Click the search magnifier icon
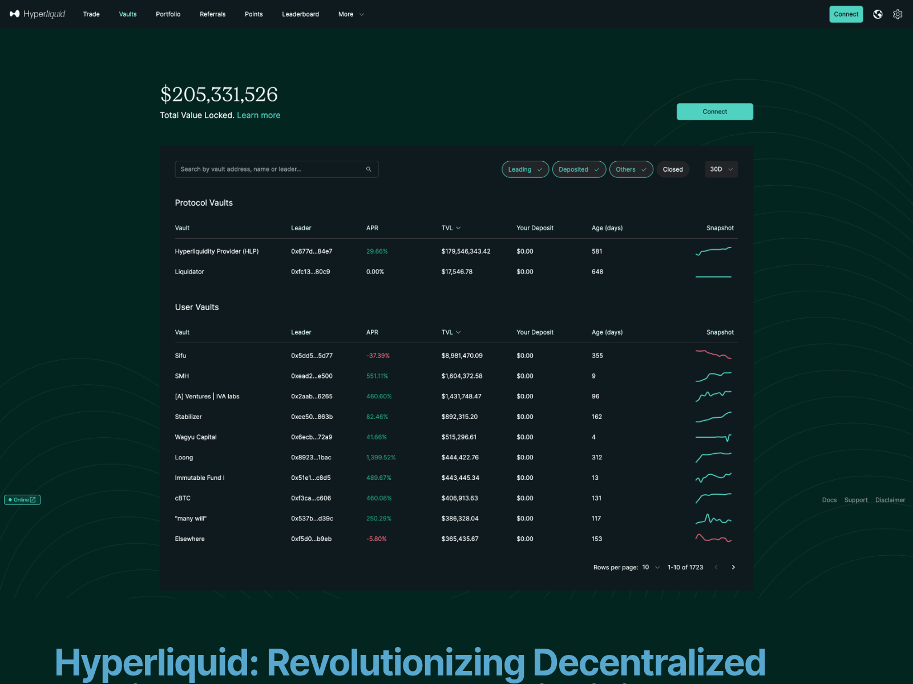Screen dimensions: 913x684 [369, 169]
